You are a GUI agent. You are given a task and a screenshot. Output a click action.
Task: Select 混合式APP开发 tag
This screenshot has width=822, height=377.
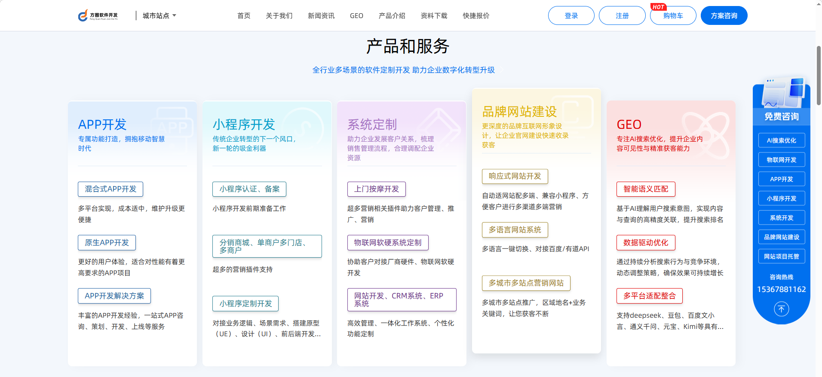[x=110, y=189]
